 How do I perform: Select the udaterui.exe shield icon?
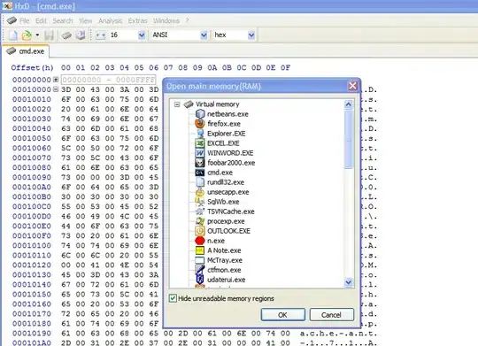point(200,280)
